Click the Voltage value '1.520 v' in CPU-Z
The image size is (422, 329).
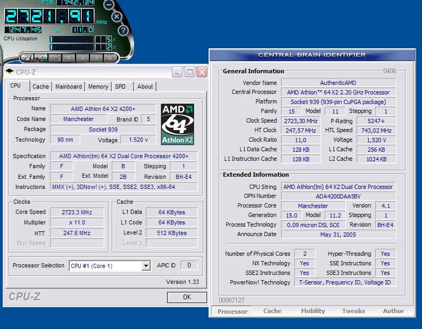[138, 140]
